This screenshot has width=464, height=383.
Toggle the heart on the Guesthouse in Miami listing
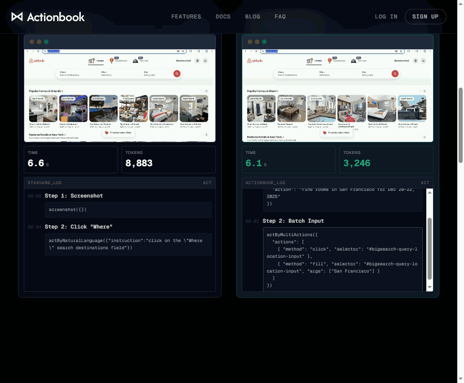coord(423,99)
